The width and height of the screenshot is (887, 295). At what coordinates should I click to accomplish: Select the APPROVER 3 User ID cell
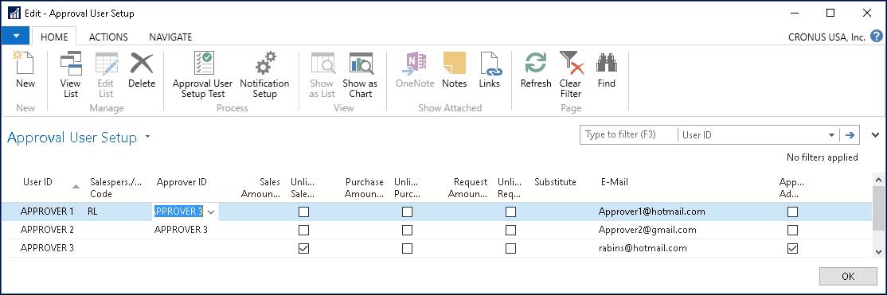[47, 248]
